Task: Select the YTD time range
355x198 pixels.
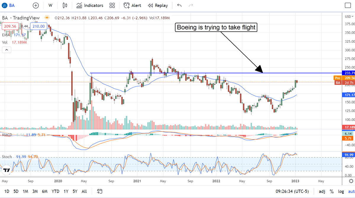Action: [55, 191]
